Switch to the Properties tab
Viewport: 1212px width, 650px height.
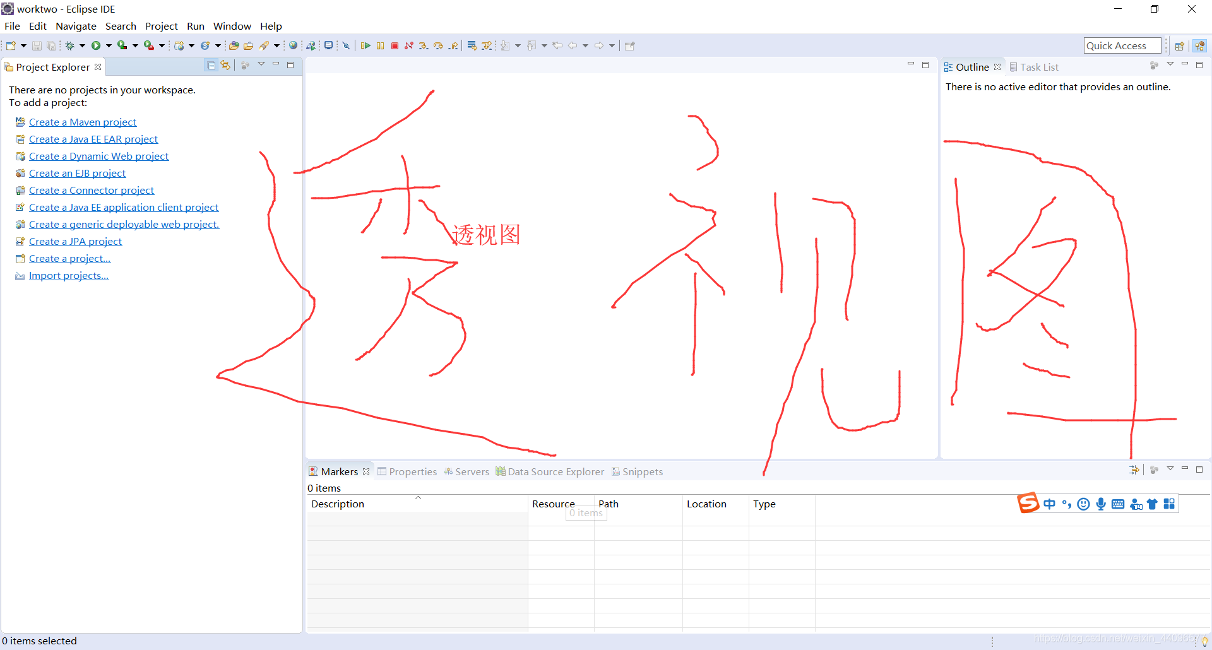(x=407, y=471)
